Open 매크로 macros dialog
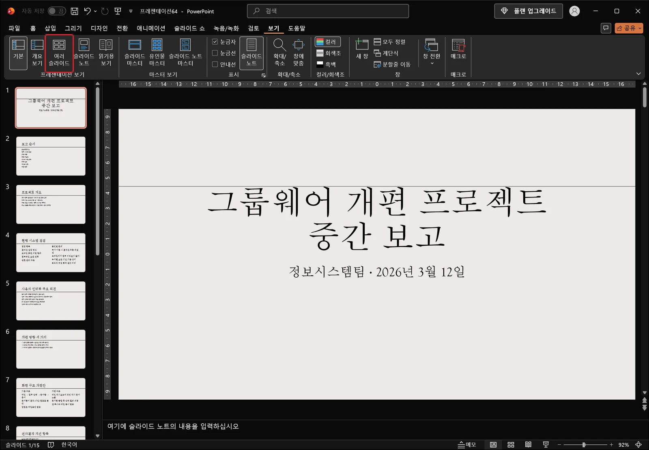Image resolution: width=649 pixels, height=450 pixels. 458,49
